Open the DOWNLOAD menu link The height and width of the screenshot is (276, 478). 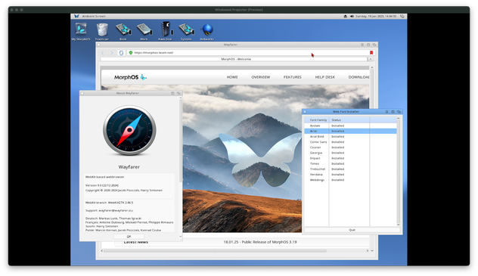[x=358, y=77]
